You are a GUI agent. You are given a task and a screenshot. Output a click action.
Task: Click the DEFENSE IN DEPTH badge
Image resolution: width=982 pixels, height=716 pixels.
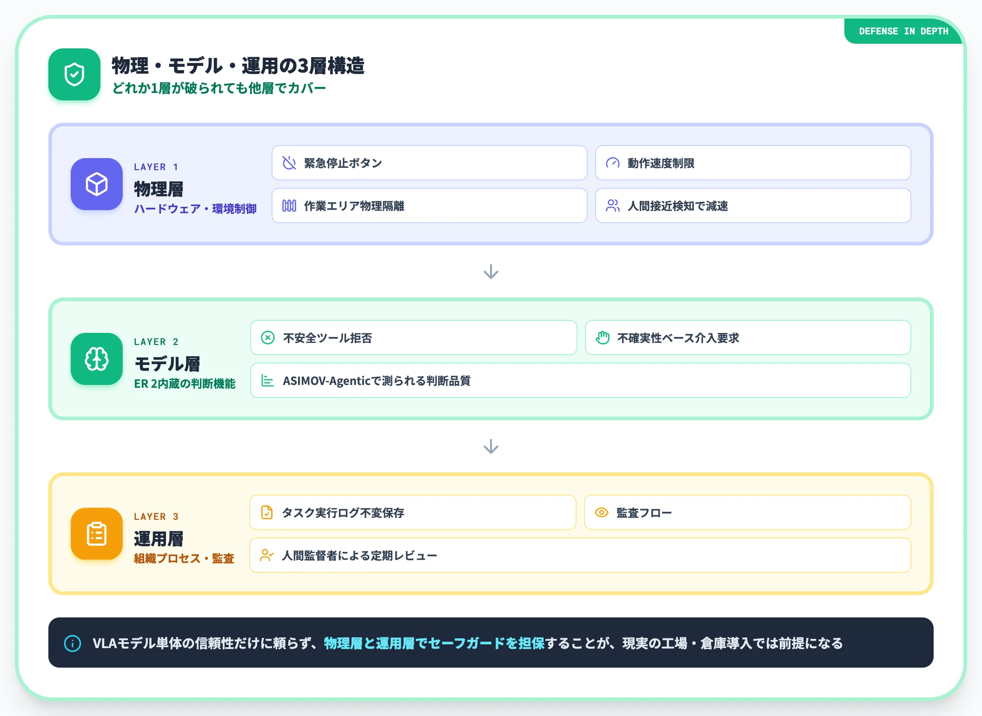coord(903,31)
